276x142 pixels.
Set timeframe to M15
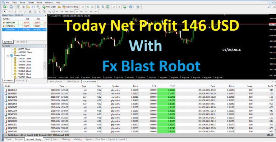click(x=67, y=12)
